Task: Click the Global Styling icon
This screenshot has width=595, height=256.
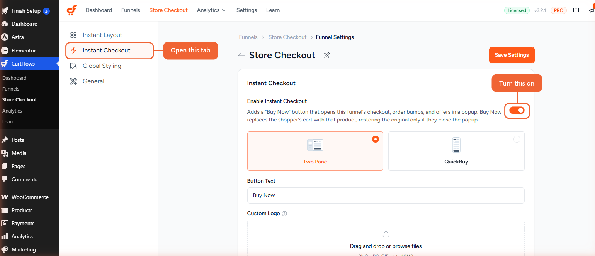Action: tap(73, 66)
